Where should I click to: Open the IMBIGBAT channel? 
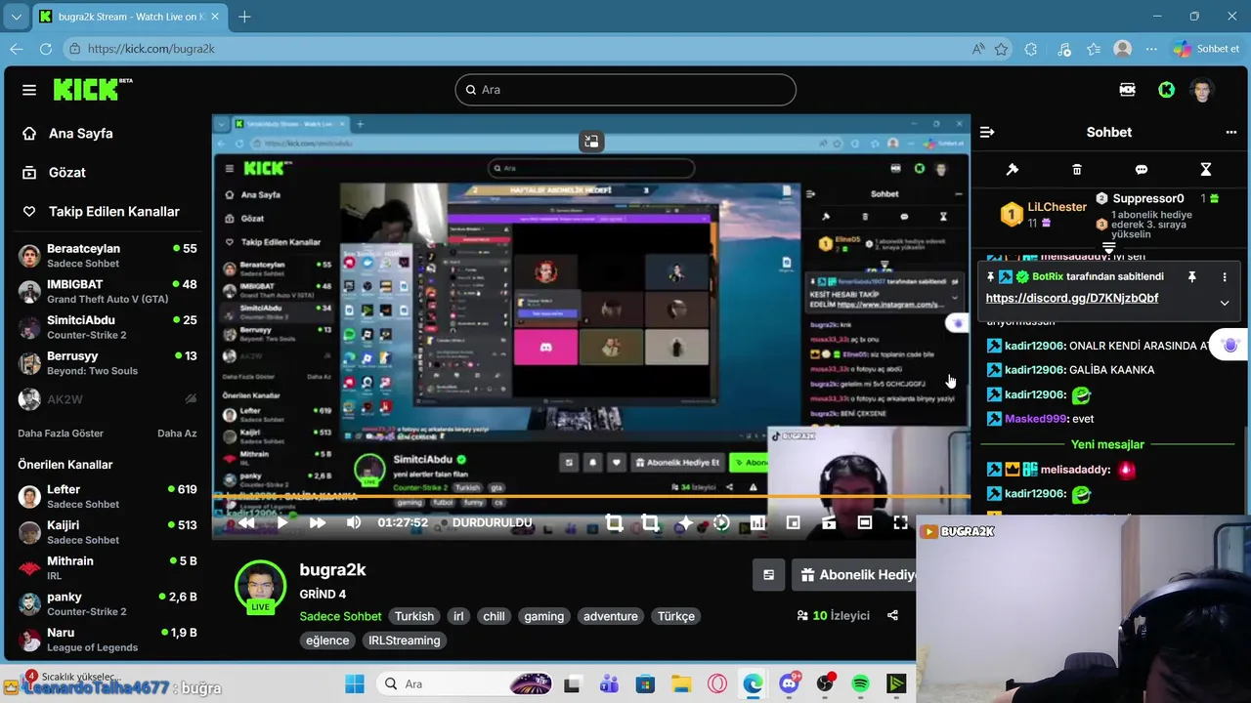(108, 291)
